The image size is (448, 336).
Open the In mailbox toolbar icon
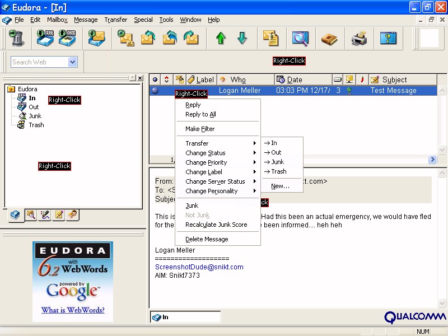[45, 38]
